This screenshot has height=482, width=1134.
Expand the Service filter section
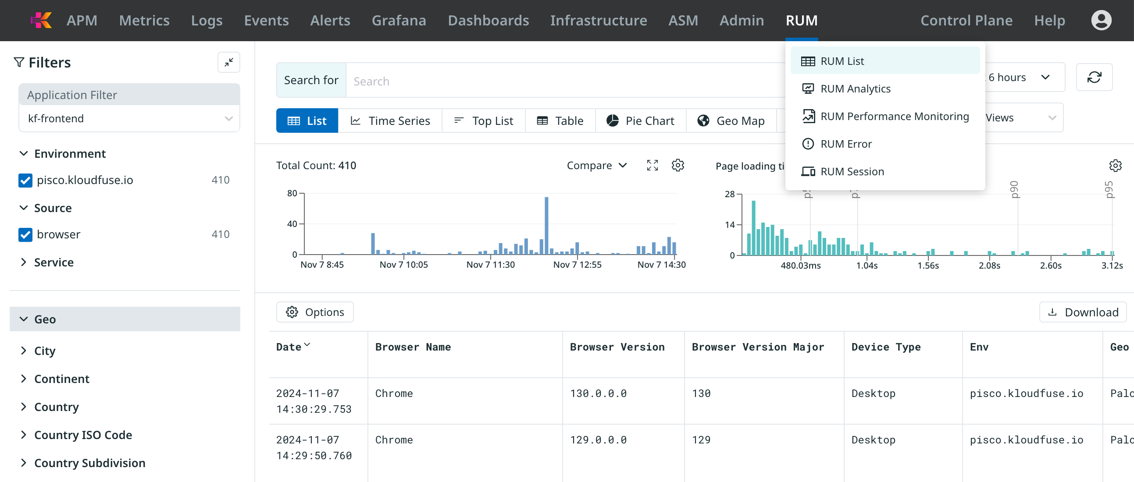[x=53, y=262]
